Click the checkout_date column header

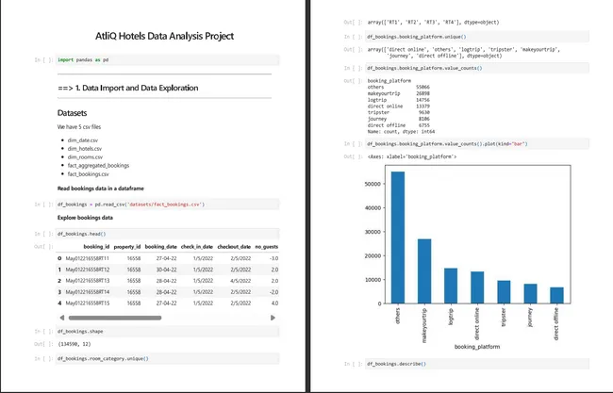tap(234, 247)
